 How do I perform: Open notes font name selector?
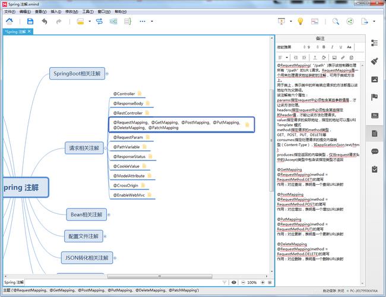coord(292,47)
